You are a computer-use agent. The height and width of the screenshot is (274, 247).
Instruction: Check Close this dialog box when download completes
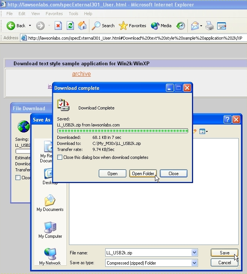tap(60, 157)
